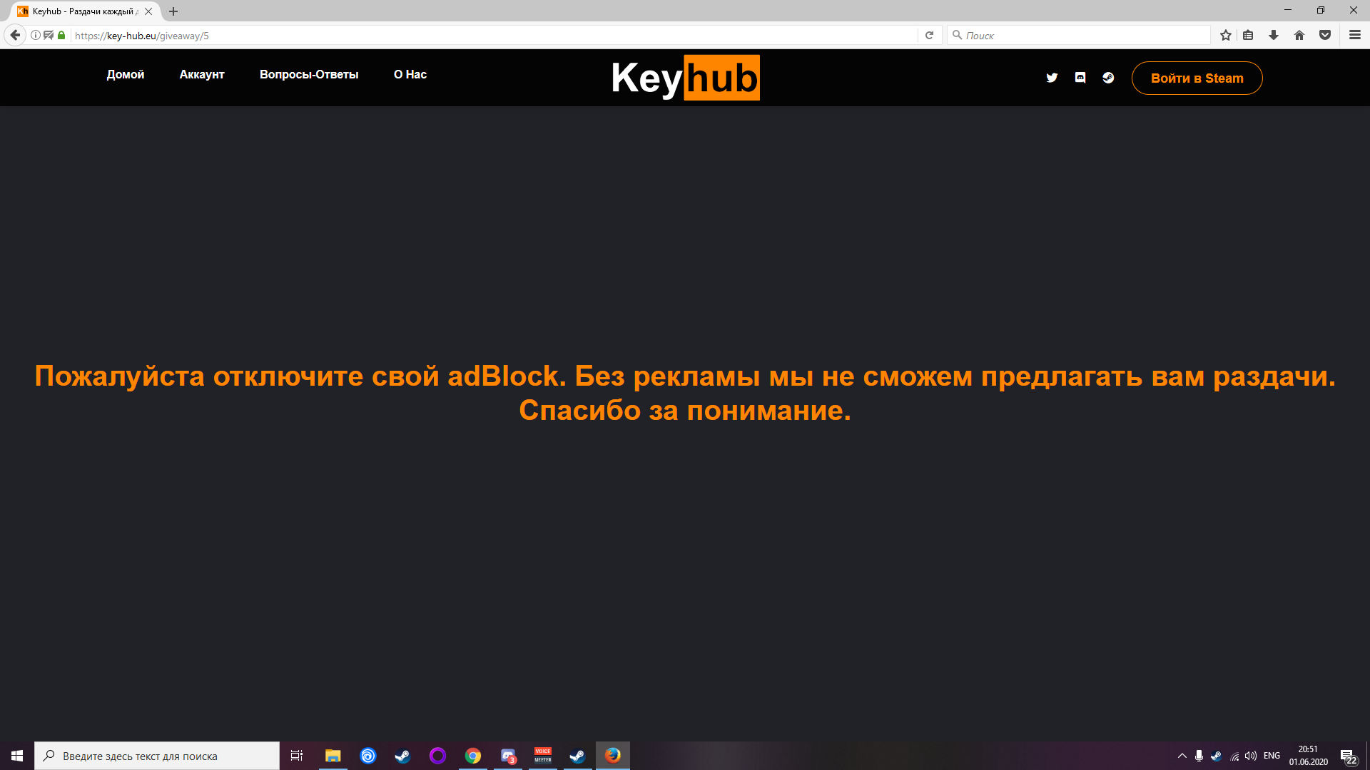This screenshot has width=1370, height=770.
Task: Go back with browser back arrow
Action: [x=15, y=35]
